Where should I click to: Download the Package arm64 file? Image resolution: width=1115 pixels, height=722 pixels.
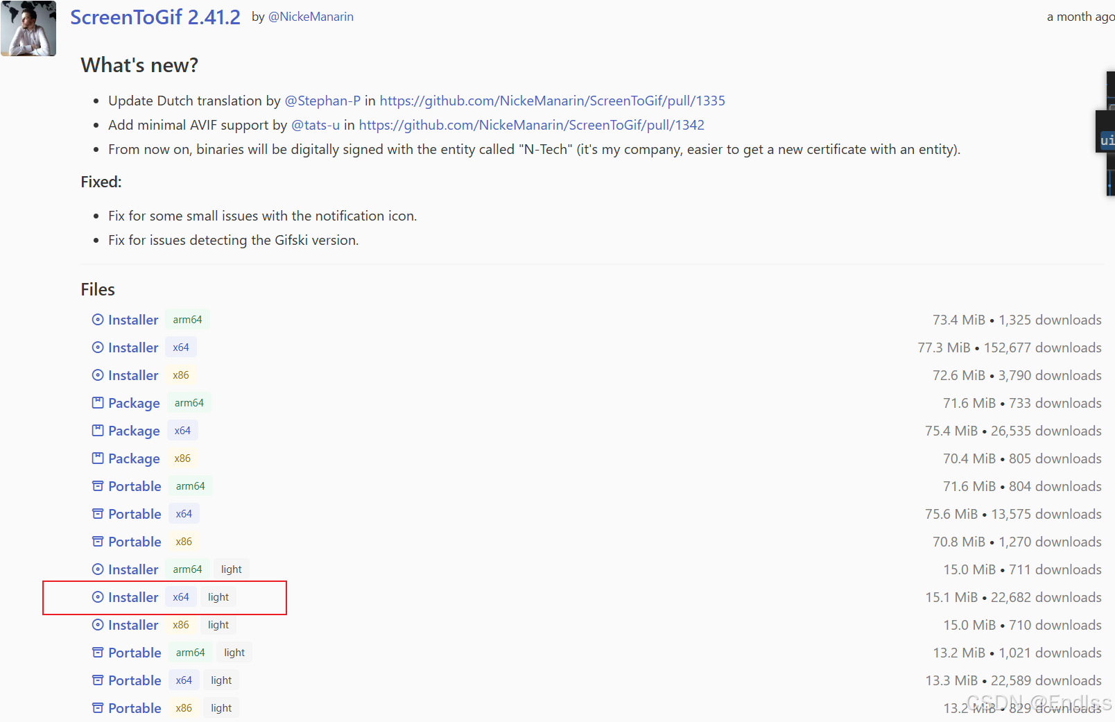coord(134,403)
